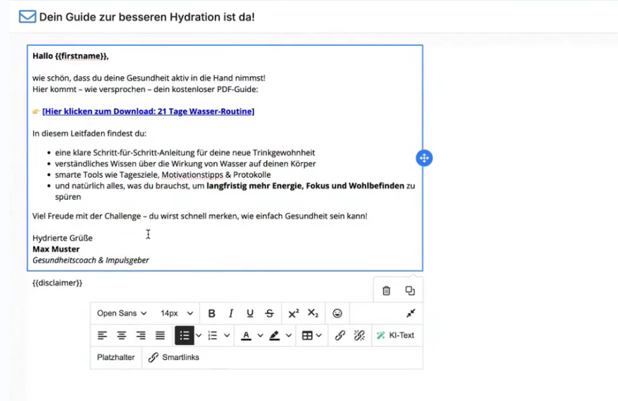Align text to the right

141,336
